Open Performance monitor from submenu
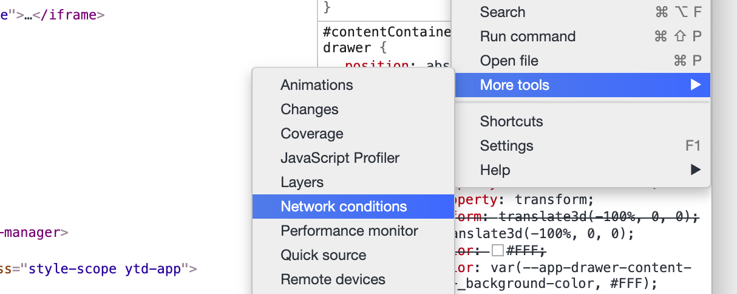Screen dimensions: 737x294 point(349,231)
